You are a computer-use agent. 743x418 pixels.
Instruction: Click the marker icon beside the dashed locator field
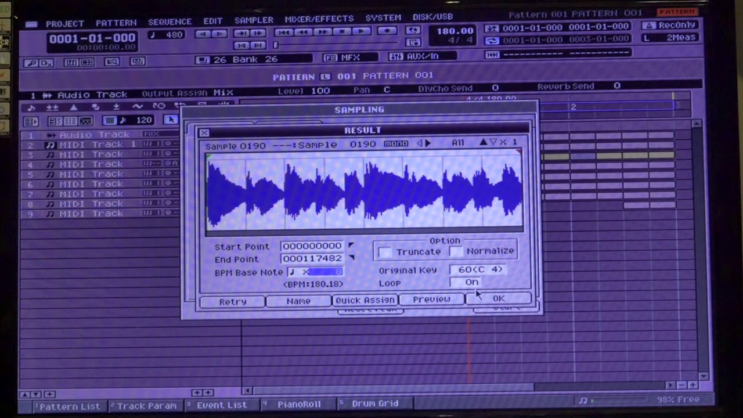pyautogui.click(x=492, y=54)
